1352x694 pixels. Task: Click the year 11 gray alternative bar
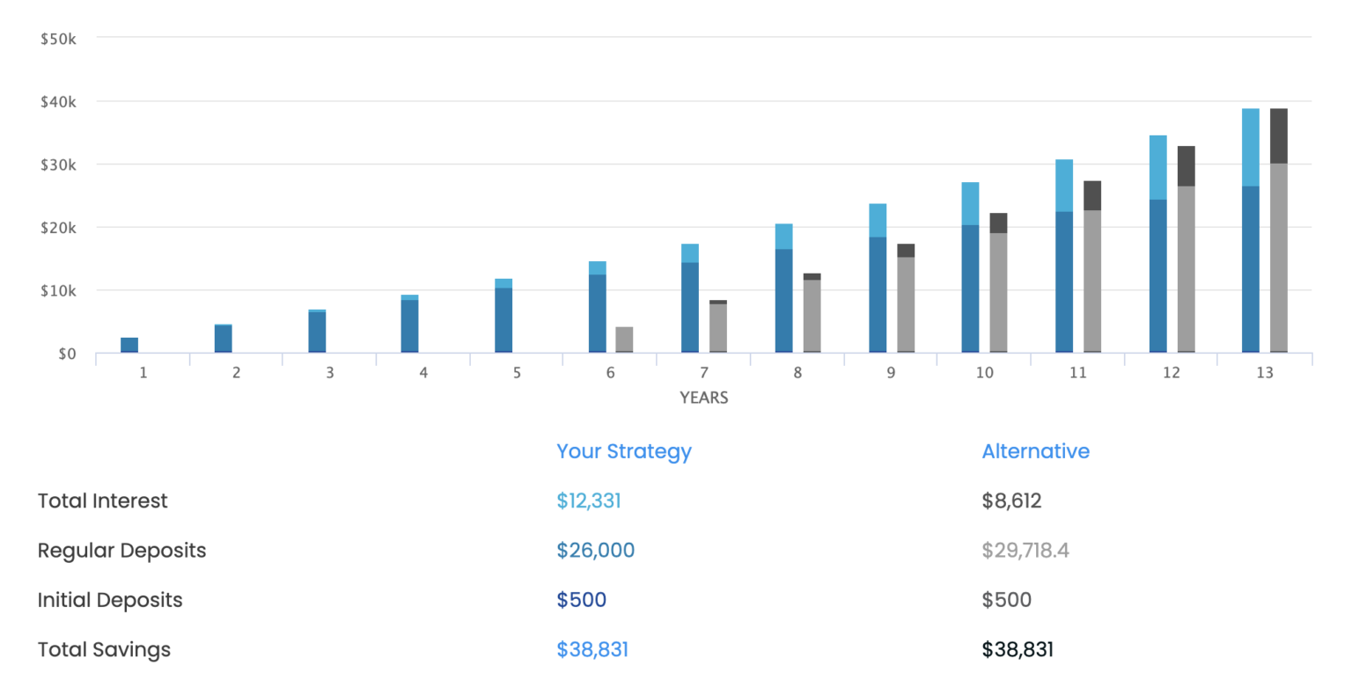point(1092,267)
